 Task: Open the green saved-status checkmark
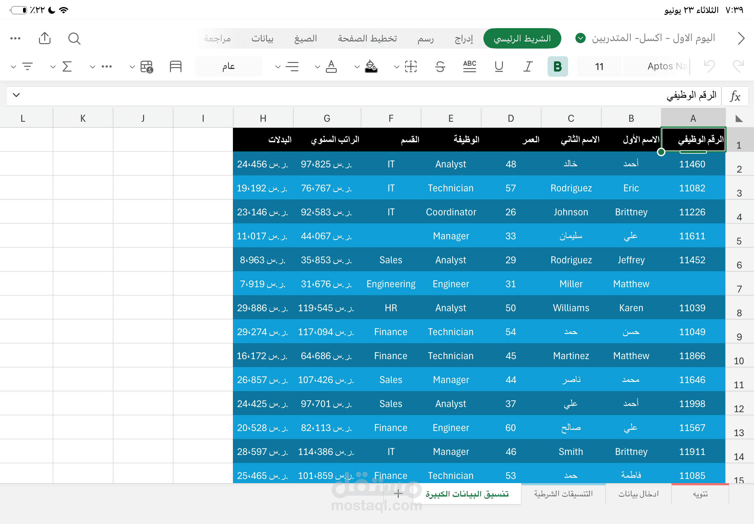click(x=580, y=38)
